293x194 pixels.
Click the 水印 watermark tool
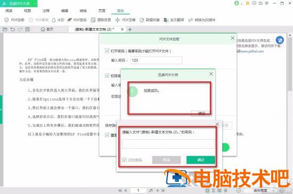point(58,20)
